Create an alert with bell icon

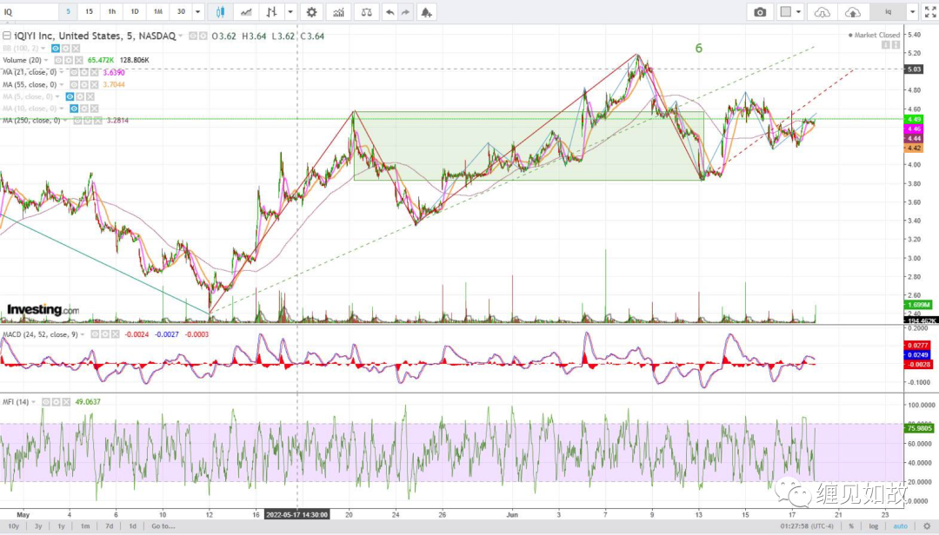click(x=426, y=12)
